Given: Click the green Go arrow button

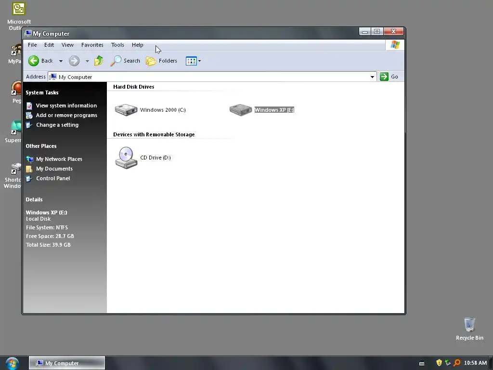Looking at the screenshot, I should coord(384,77).
